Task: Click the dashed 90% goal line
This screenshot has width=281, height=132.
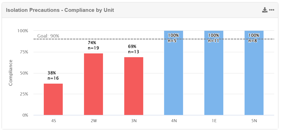Action: click(x=114, y=39)
